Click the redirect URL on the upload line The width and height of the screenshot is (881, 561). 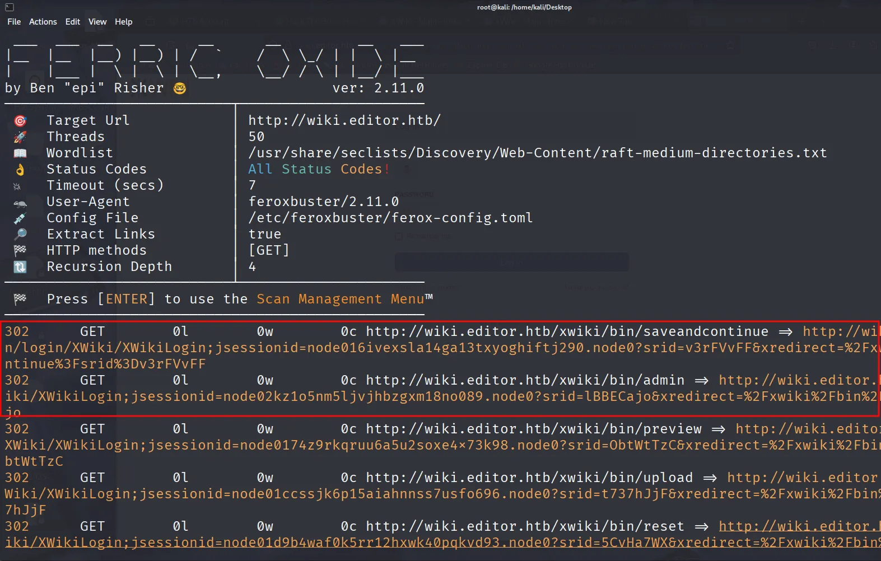click(443, 494)
